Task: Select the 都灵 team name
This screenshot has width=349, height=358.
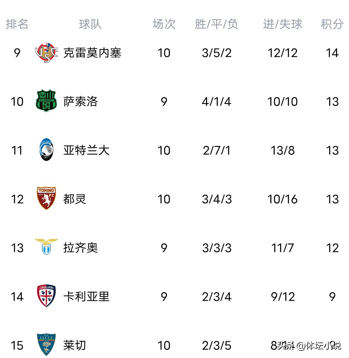Action: tap(75, 199)
